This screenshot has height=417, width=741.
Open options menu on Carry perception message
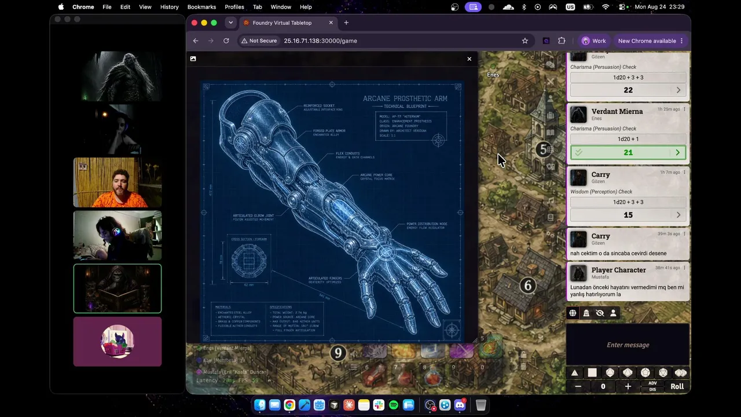click(684, 172)
